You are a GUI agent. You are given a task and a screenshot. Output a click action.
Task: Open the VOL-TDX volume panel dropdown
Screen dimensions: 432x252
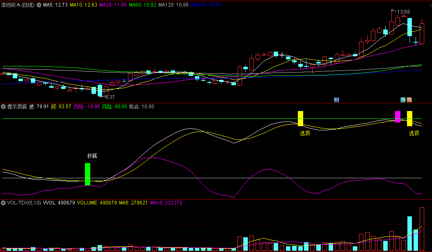click(x=3, y=203)
